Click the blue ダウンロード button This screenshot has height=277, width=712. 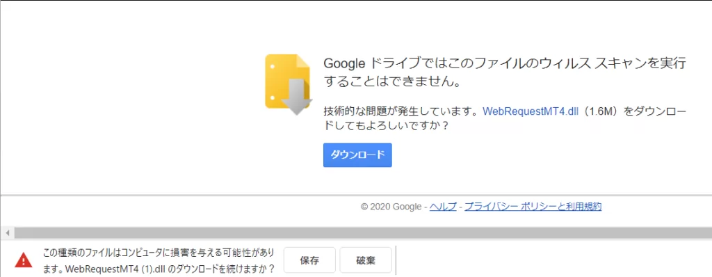(x=357, y=155)
